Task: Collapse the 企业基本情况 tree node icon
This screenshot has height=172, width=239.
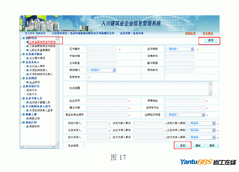Action: click(24, 54)
